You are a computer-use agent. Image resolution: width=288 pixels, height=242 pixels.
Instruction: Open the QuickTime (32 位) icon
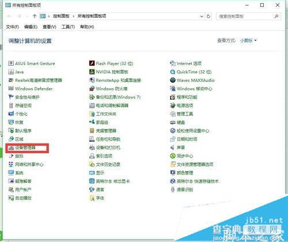(173, 72)
